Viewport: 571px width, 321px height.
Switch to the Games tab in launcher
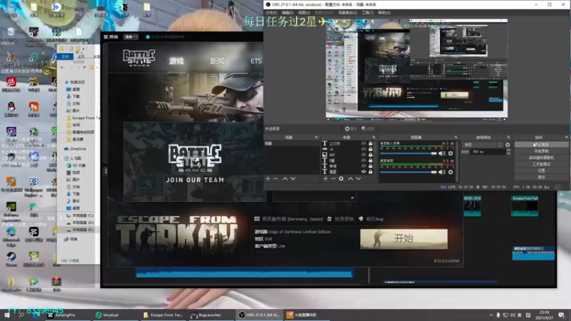point(176,61)
